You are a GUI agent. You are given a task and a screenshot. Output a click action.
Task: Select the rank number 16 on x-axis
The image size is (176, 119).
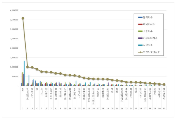point(93,109)
